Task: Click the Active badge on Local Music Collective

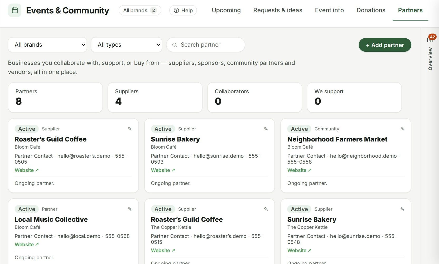Action: click(x=27, y=209)
